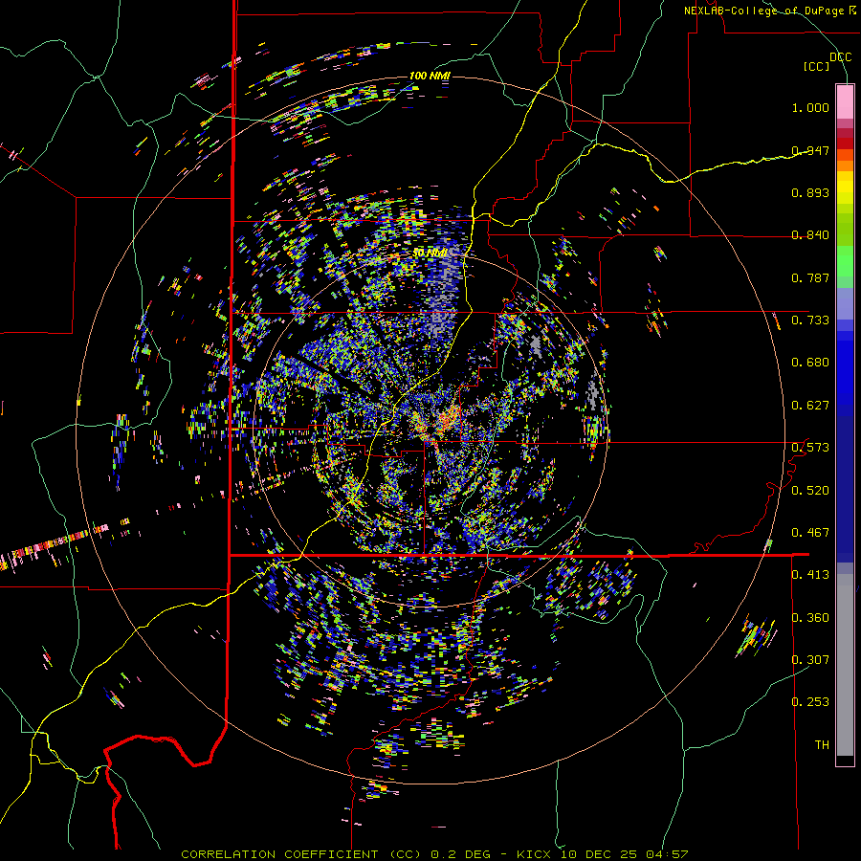
Task: Click the TH threshold label
Action: (x=822, y=745)
